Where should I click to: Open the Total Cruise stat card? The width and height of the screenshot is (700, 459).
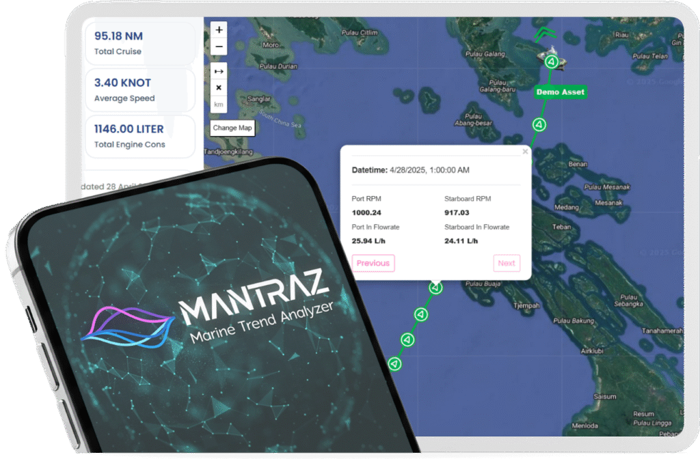tap(139, 43)
